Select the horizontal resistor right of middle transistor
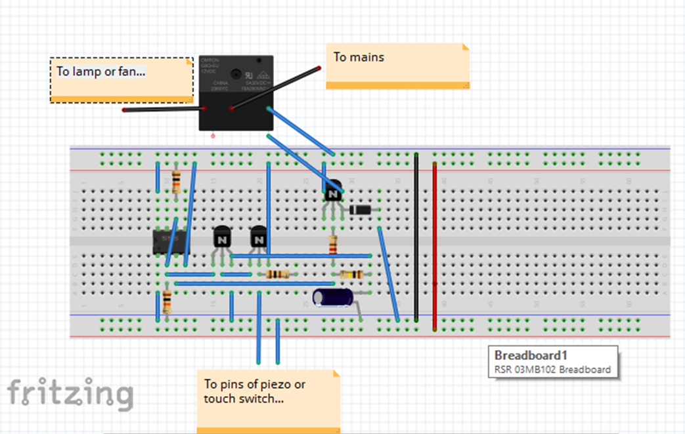Image resolution: width=685 pixels, height=434 pixels. point(277,274)
